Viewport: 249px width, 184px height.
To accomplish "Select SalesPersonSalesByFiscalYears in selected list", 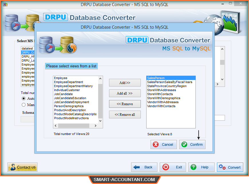I will tap(171, 82).
